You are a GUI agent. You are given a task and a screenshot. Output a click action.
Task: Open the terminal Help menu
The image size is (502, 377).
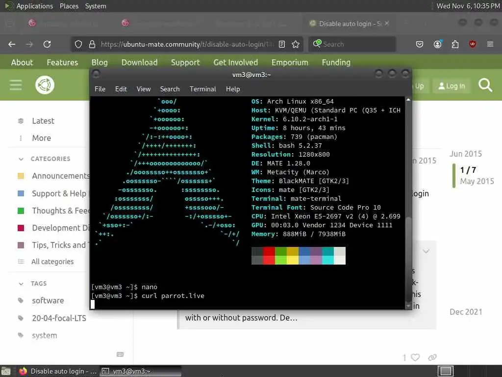click(x=233, y=89)
